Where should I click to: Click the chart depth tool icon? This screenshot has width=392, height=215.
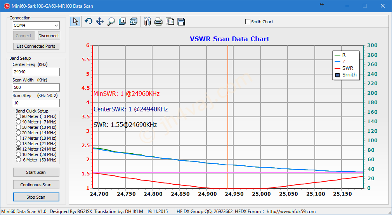pos(122,21)
